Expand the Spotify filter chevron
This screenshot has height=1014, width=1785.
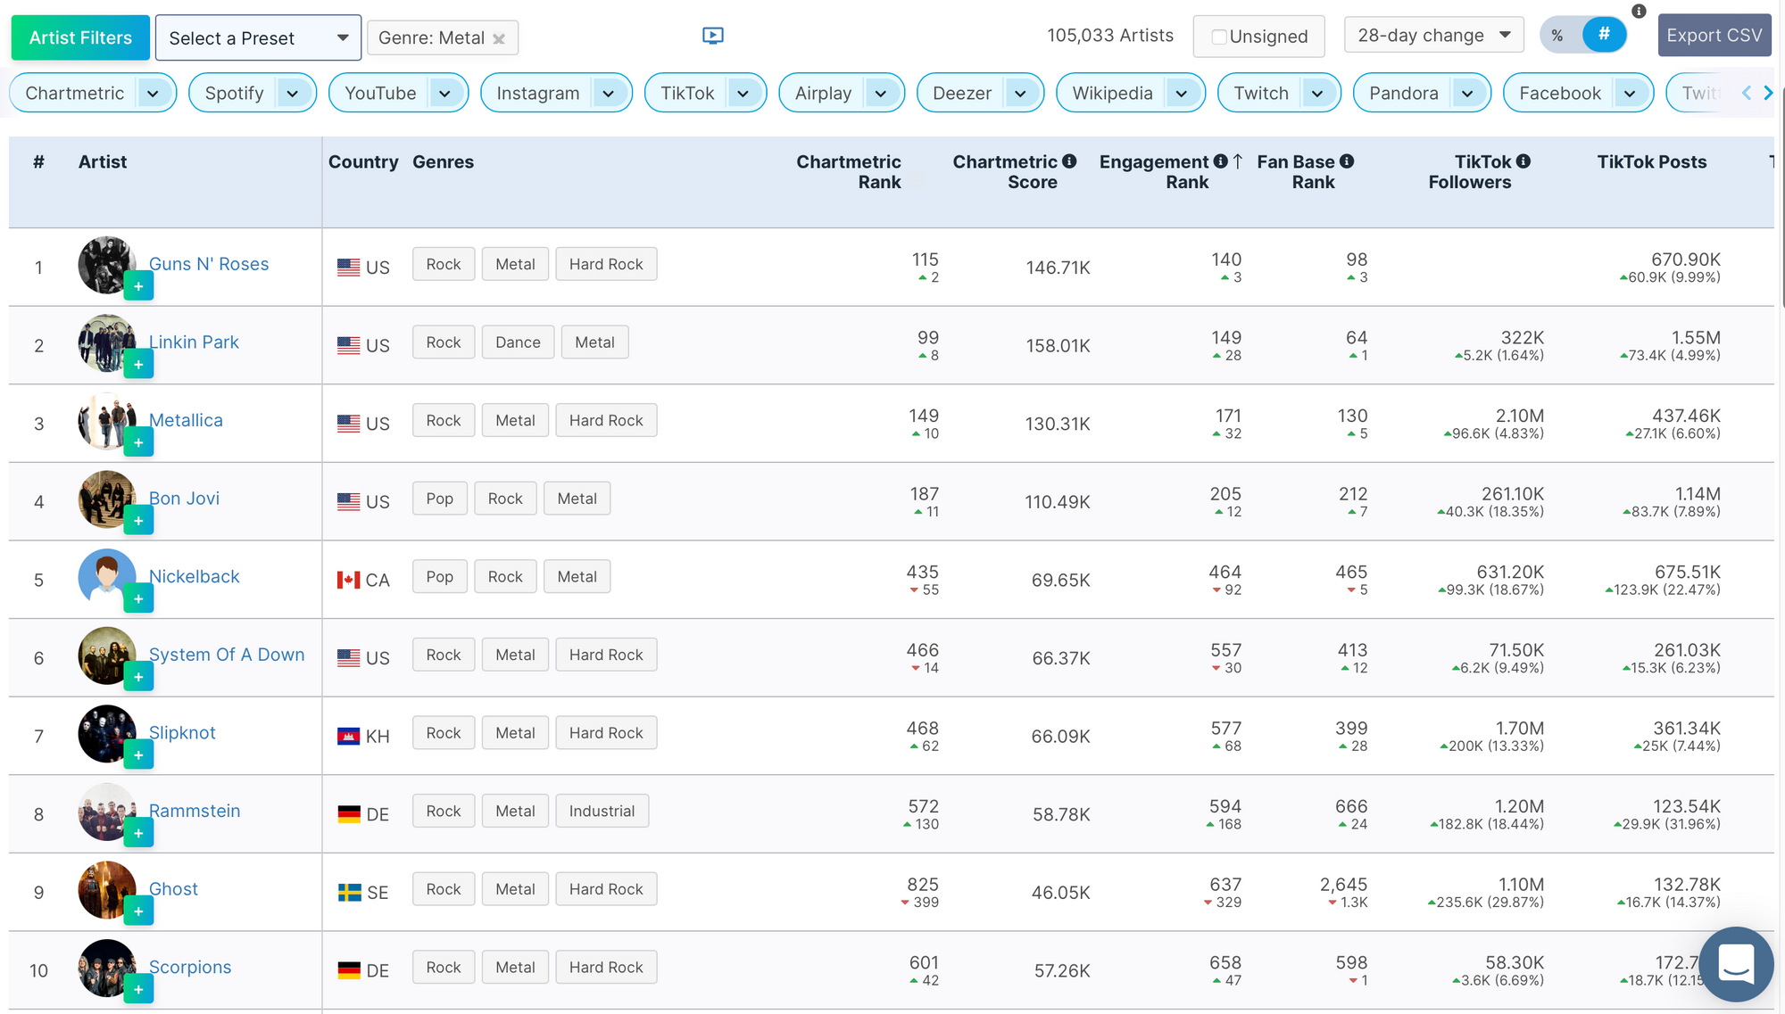(x=292, y=94)
